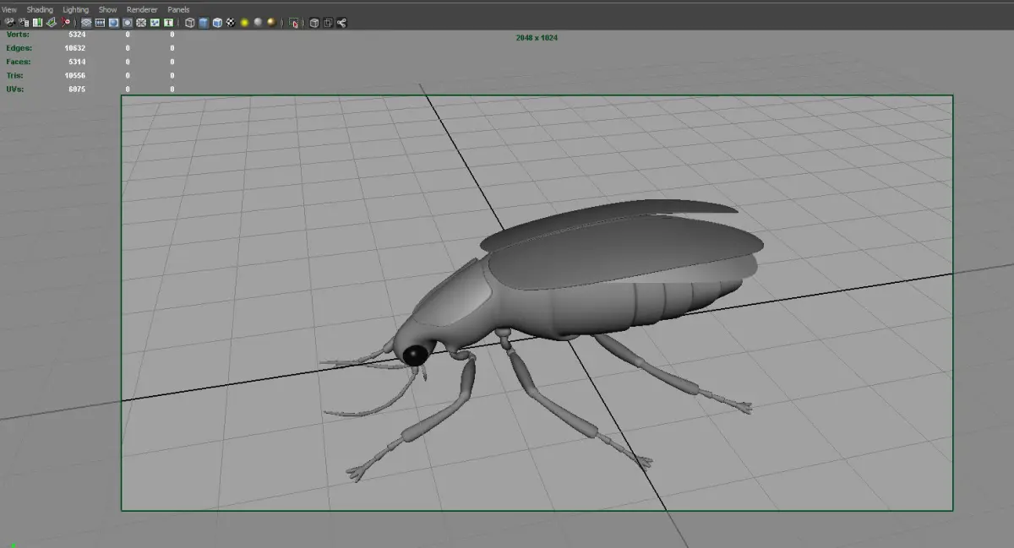Click the triangle count value 10556
Image resolution: width=1014 pixels, height=548 pixels.
point(75,75)
